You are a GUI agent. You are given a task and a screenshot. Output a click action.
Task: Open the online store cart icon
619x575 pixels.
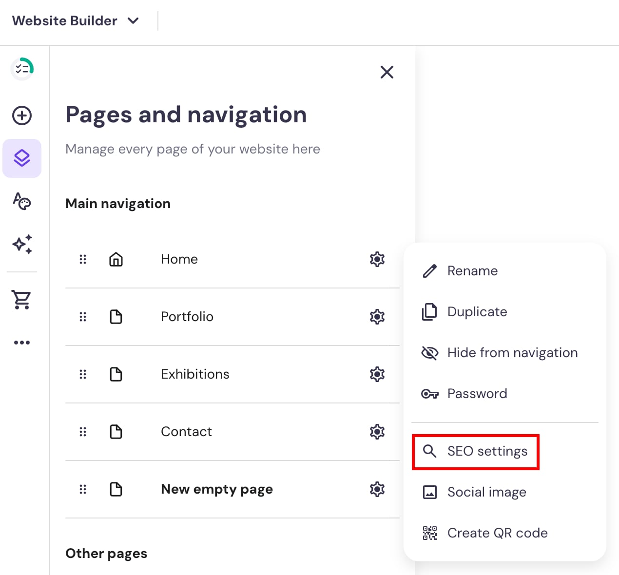point(22,300)
